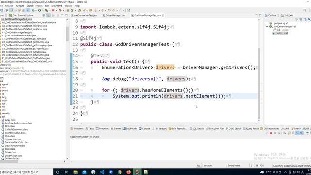Click the Forward navigation arrow in toolbar
Screen dimensions: 311x175
[x=121, y=10]
